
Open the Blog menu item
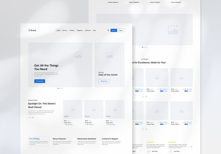tap(94, 30)
